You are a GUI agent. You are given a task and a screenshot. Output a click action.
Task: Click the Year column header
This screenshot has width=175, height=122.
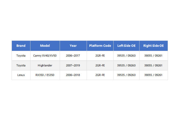(73, 46)
